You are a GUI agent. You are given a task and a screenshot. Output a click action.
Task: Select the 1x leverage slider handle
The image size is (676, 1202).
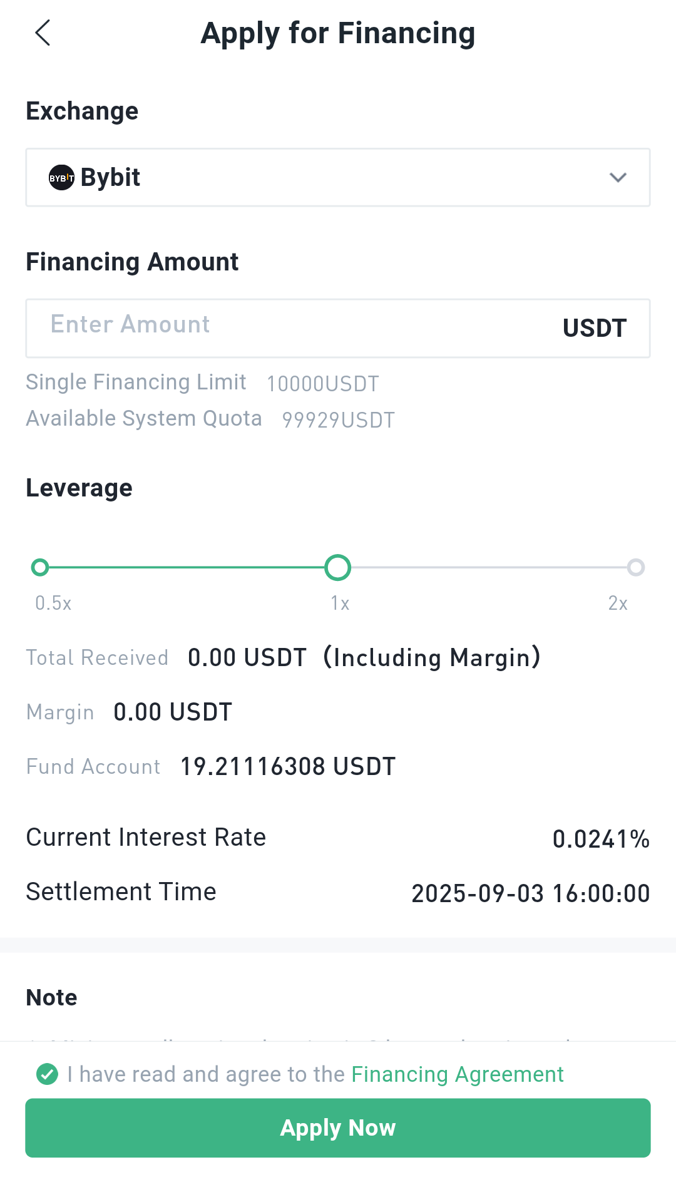[x=338, y=567]
